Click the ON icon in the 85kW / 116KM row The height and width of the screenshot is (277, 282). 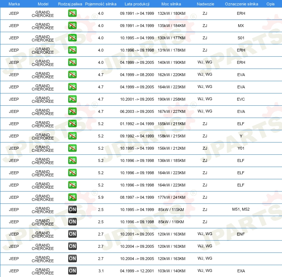pos(72,222)
